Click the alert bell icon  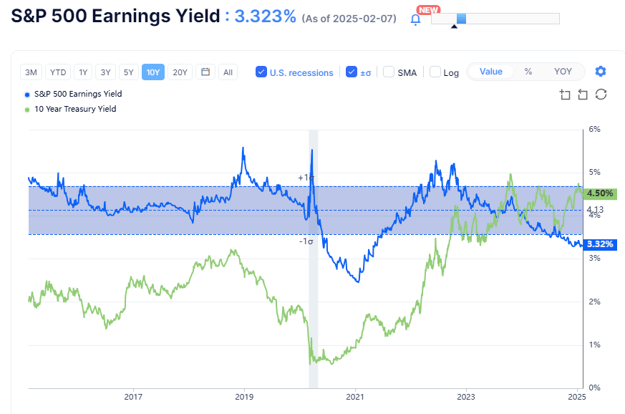click(415, 19)
